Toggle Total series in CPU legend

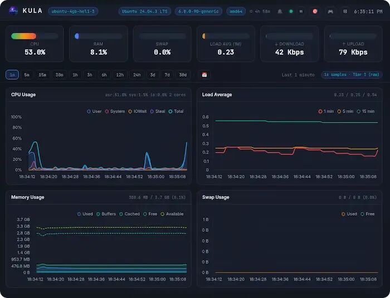point(176,111)
